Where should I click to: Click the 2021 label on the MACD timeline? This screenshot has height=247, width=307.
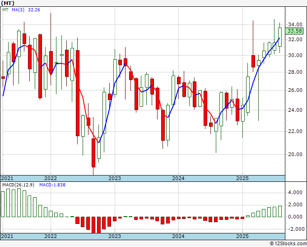click(x=7, y=236)
